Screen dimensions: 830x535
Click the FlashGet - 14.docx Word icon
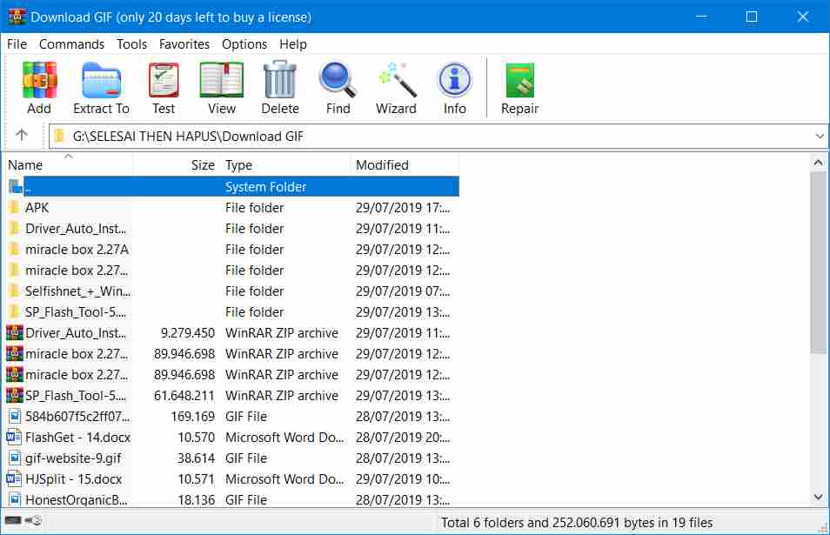click(14, 437)
